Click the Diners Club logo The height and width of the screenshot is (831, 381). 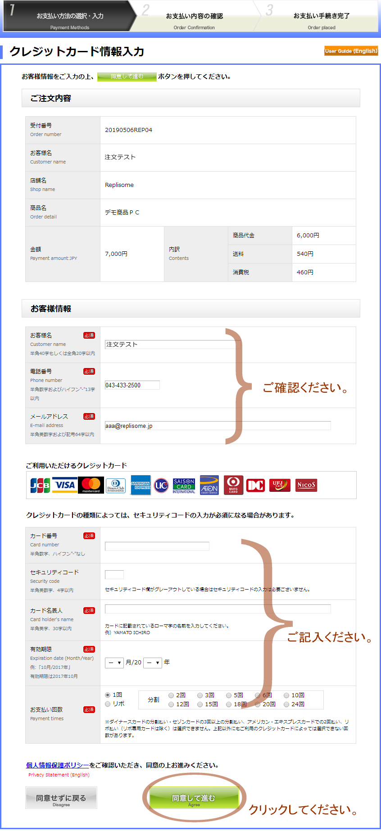tap(116, 486)
